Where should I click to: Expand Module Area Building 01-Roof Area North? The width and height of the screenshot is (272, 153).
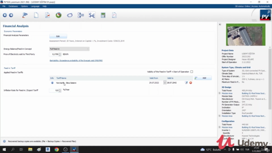point(219,116)
